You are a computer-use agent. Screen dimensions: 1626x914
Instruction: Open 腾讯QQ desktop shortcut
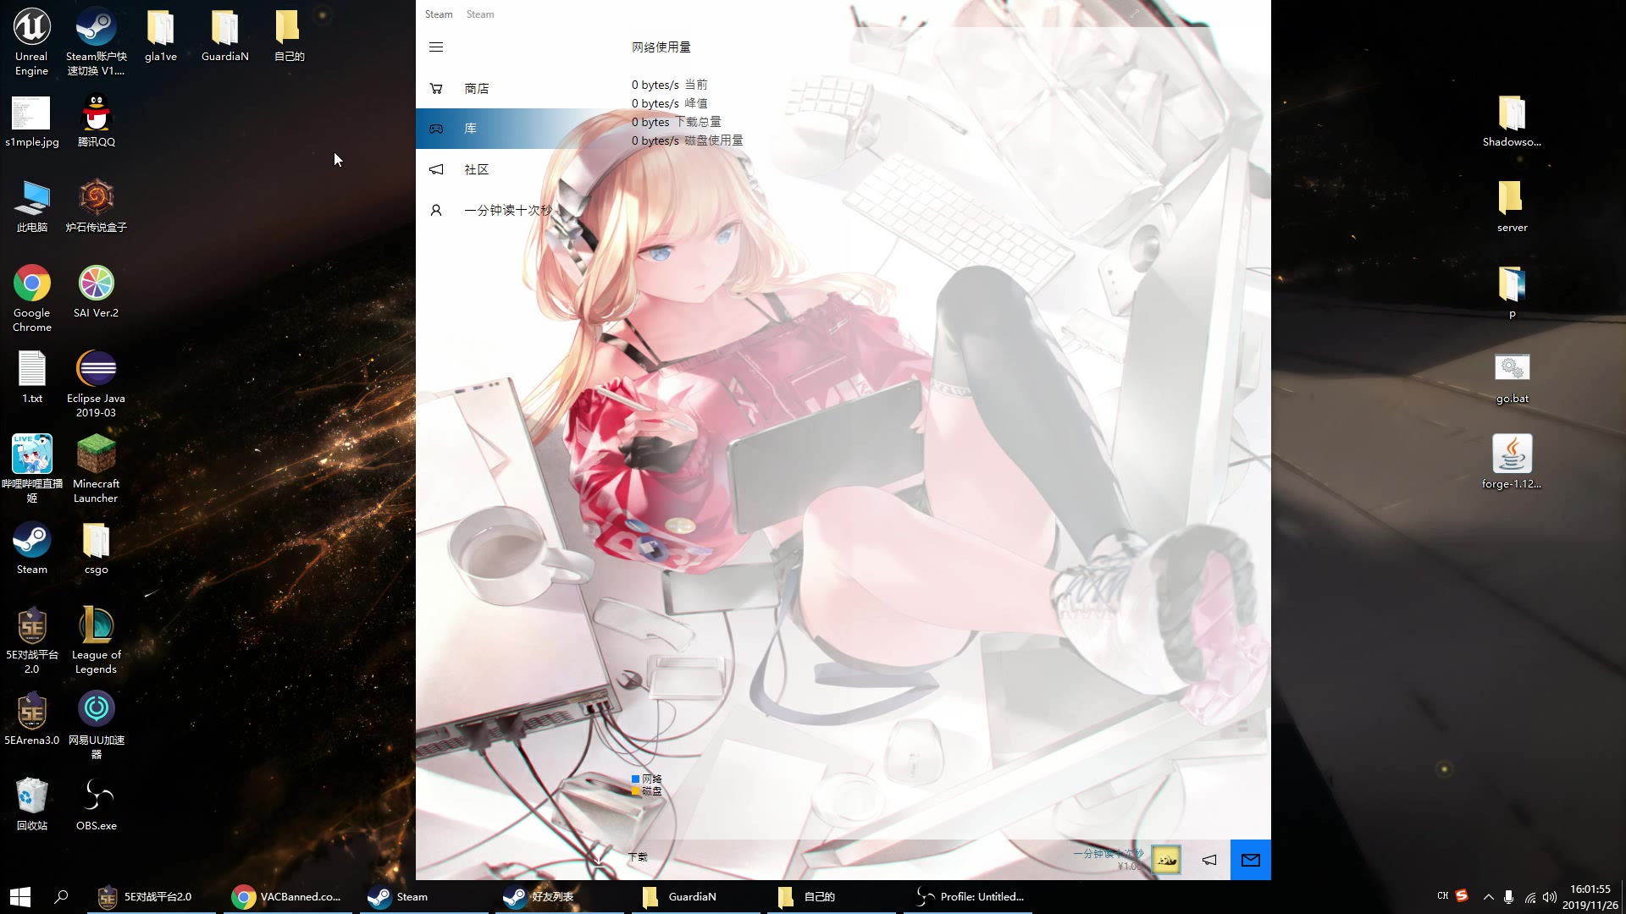[97, 121]
